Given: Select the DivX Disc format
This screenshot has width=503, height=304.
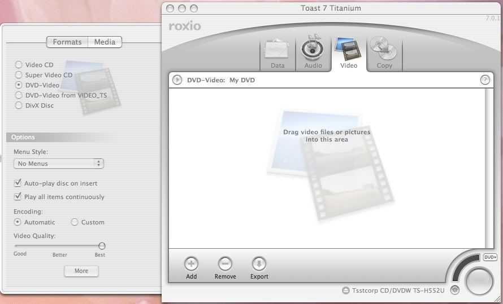Looking at the screenshot, I should click(19, 105).
